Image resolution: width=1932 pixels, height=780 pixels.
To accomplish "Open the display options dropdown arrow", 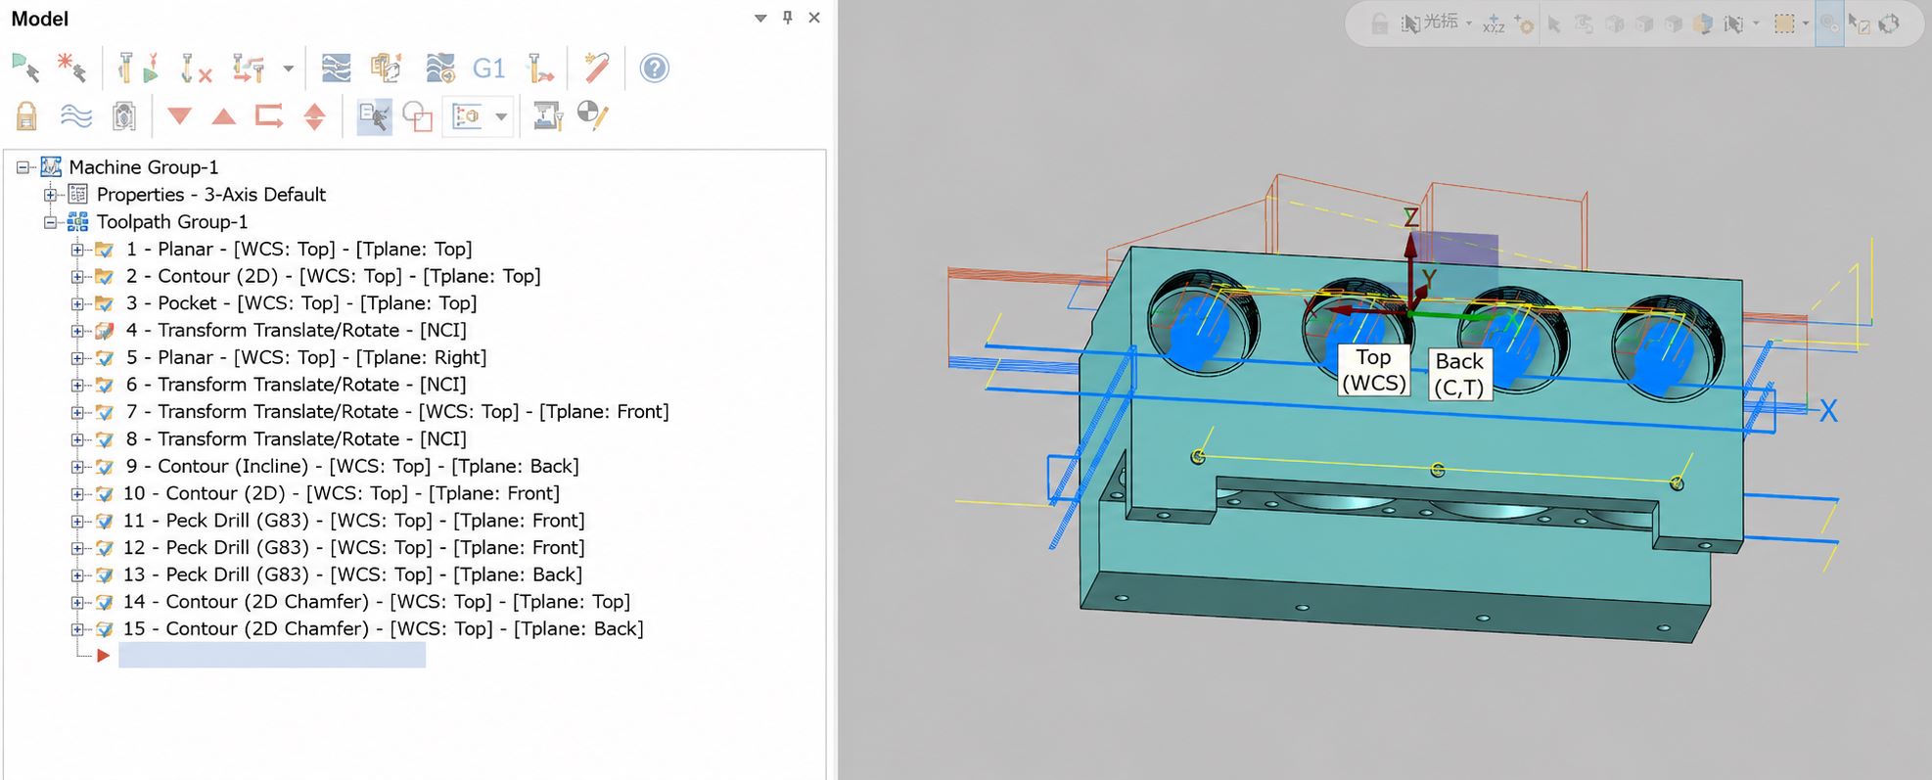I will click(x=501, y=116).
